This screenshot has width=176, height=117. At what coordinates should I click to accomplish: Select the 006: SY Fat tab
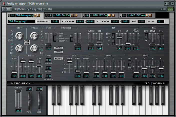click(x=61, y=16)
